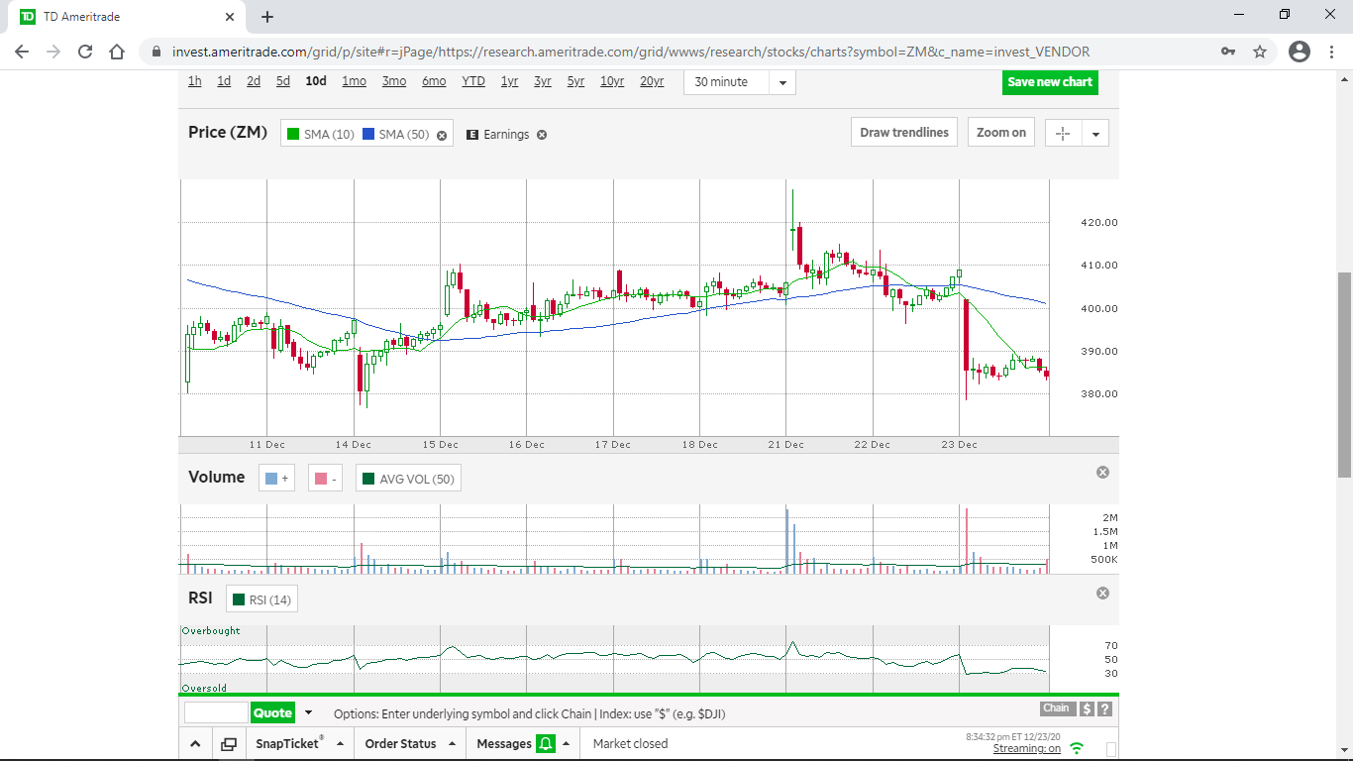Expand the crosshair cursor options dropdown
The image size is (1353, 761).
pyautogui.click(x=1094, y=133)
